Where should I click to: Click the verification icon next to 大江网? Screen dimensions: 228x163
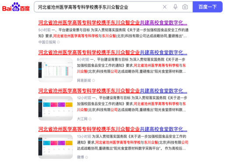(90, 119)
